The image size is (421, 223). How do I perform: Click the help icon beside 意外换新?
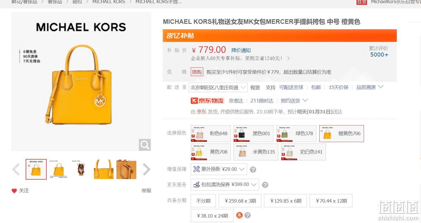tap(253, 170)
